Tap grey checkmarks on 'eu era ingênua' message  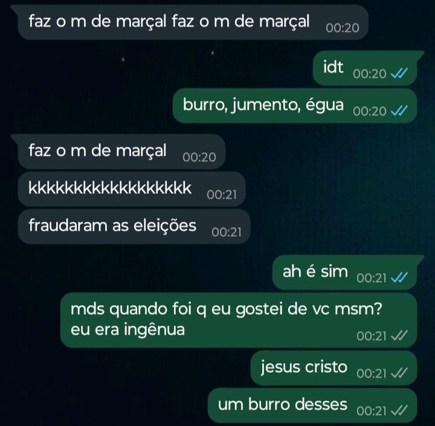399,335
